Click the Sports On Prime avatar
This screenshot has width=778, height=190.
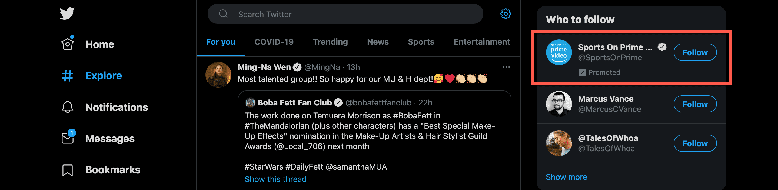pos(559,52)
